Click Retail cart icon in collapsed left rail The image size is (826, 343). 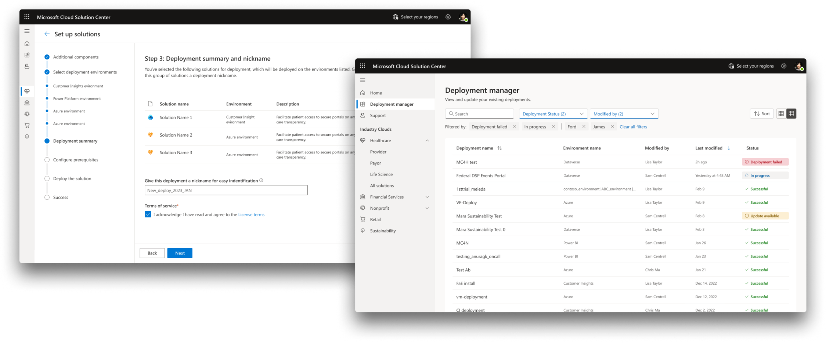coord(27,125)
